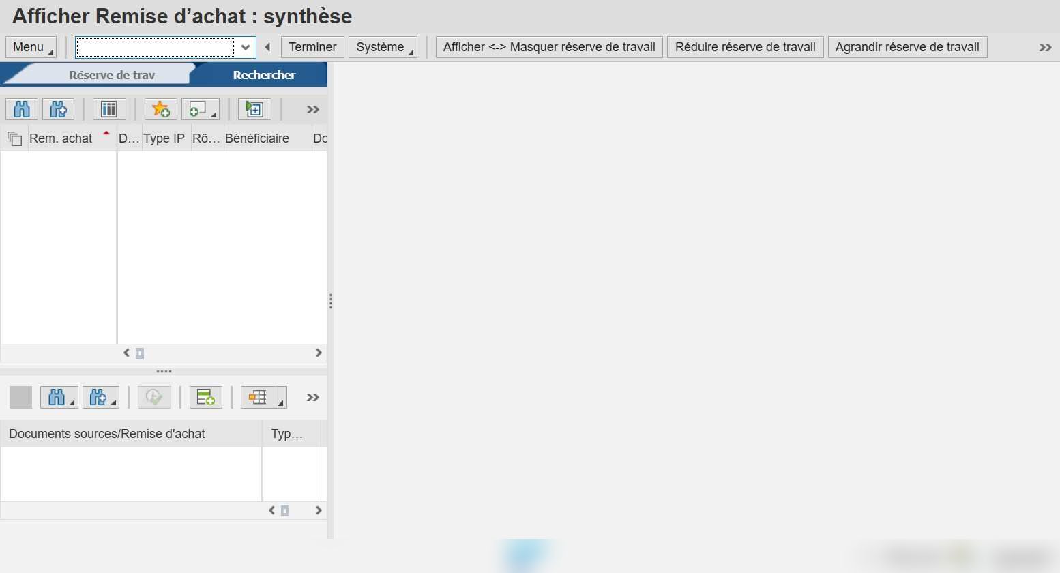Click the Rô… column header
This screenshot has height=573, width=1060.
[206, 138]
